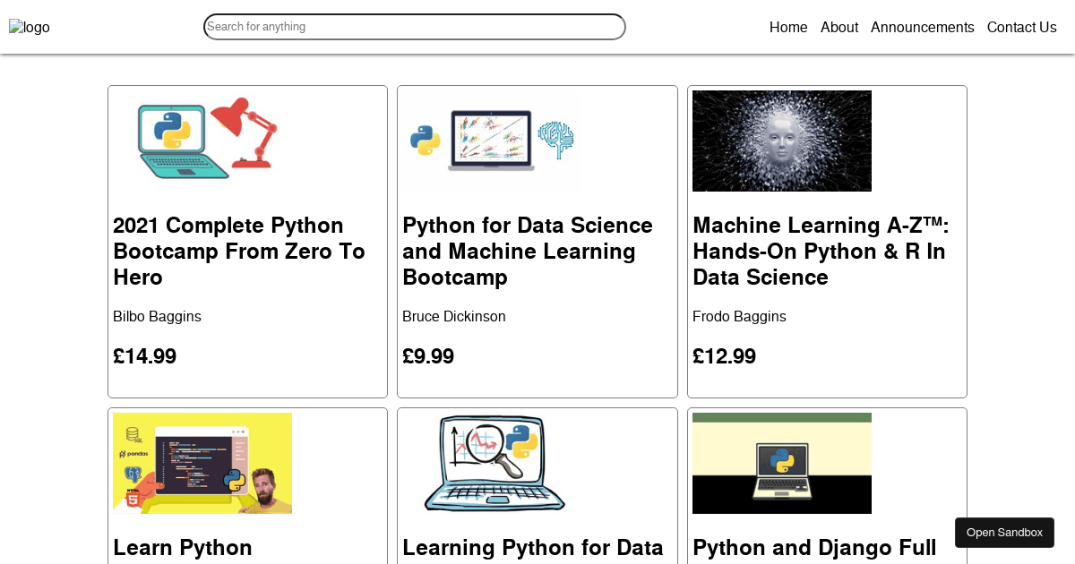Click the site logo image
The height and width of the screenshot is (564, 1075).
point(30,27)
